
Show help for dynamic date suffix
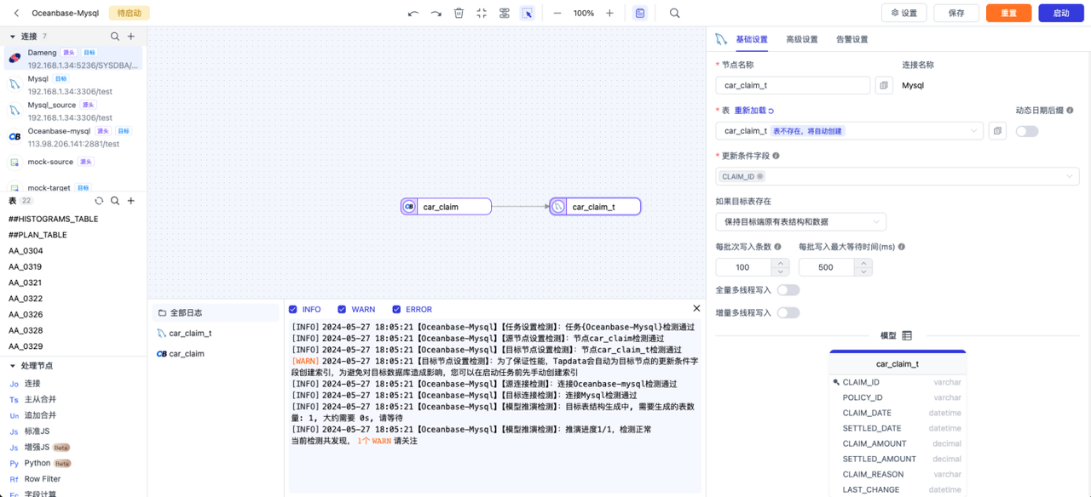pyautogui.click(x=1071, y=111)
